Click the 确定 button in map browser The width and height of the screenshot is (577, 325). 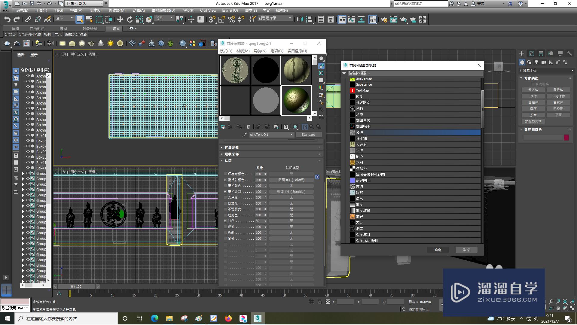click(438, 250)
